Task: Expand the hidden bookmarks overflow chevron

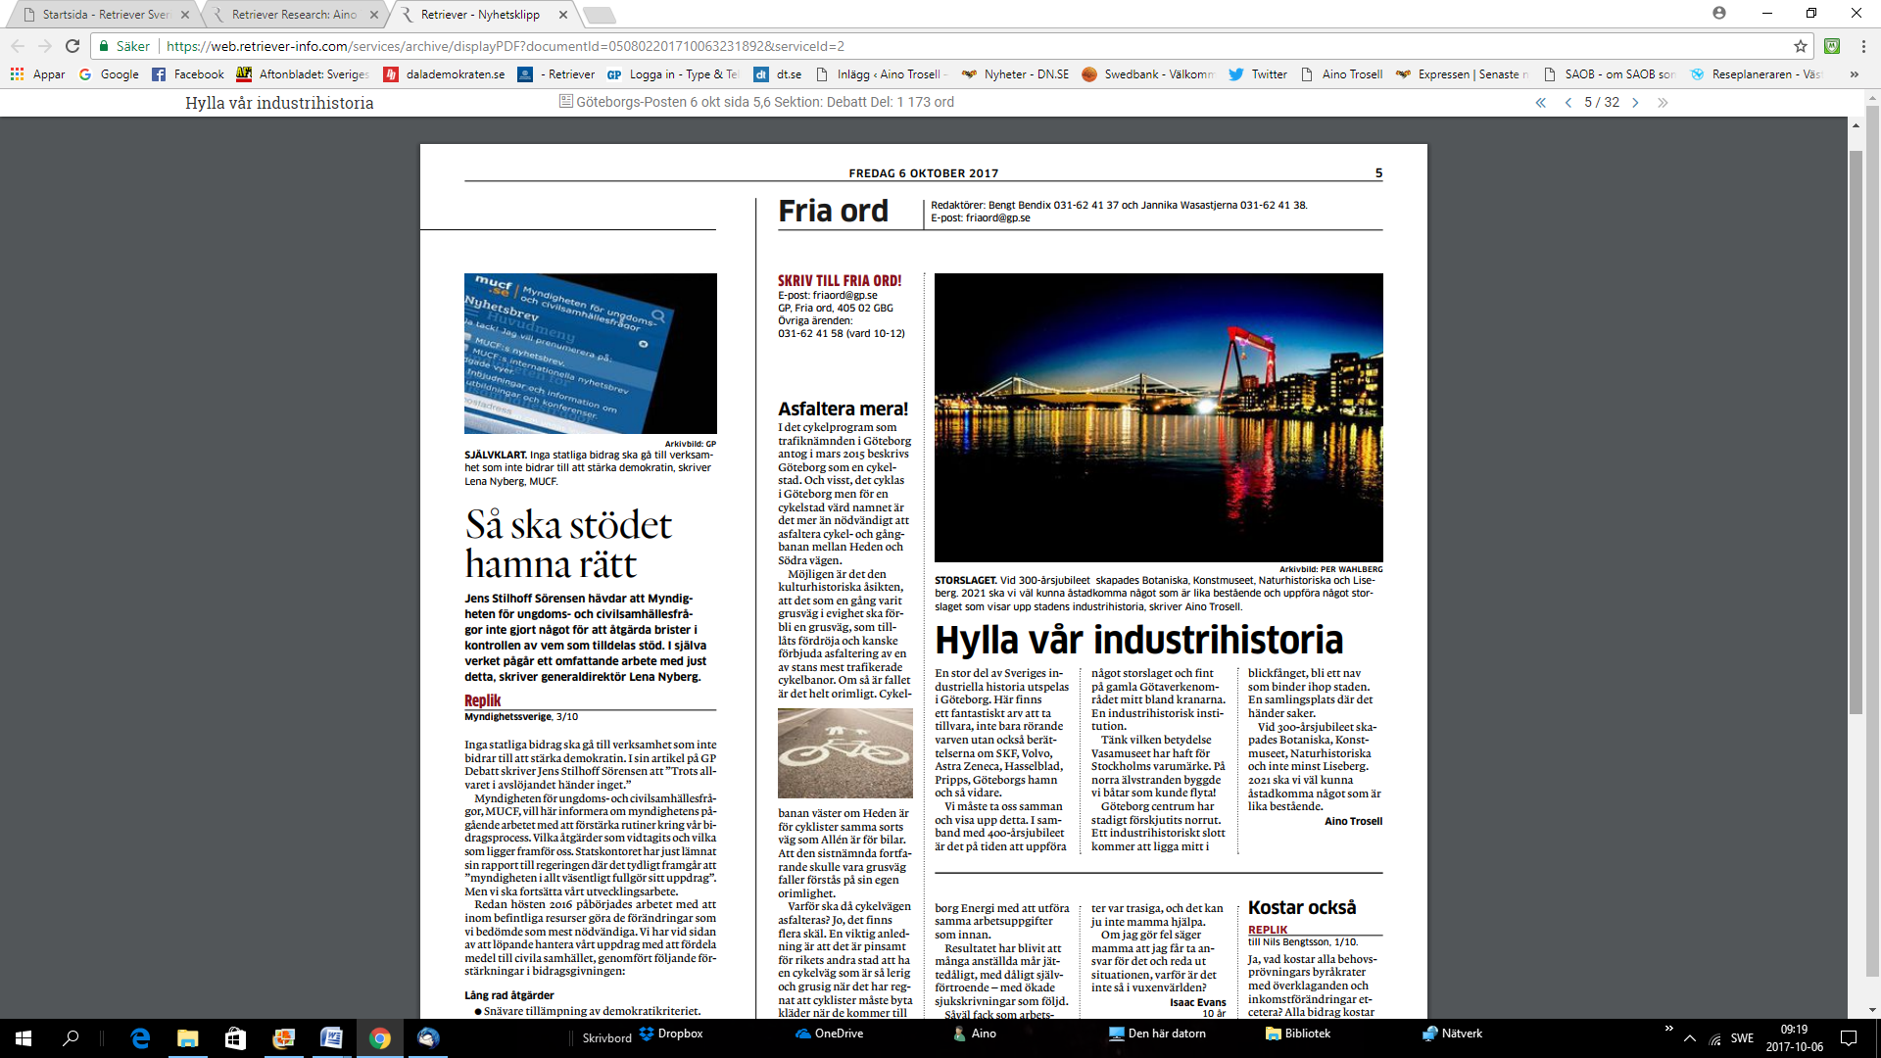Action: pos(1854,74)
